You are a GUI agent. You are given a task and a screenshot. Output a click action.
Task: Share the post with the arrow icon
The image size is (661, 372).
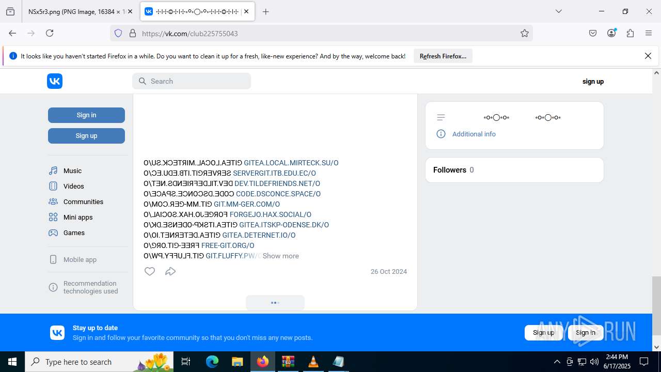pos(170,271)
